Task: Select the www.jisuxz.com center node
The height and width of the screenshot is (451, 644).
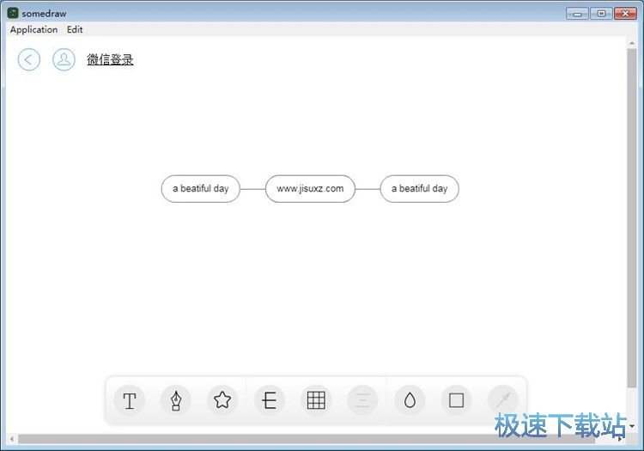Action: pos(310,189)
